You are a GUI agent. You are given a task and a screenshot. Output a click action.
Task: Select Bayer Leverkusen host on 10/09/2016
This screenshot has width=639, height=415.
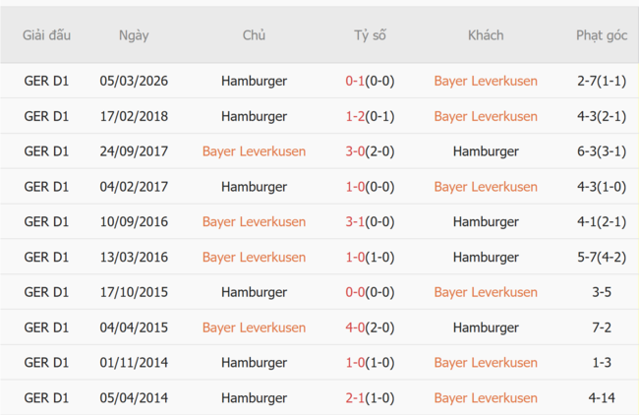(254, 222)
